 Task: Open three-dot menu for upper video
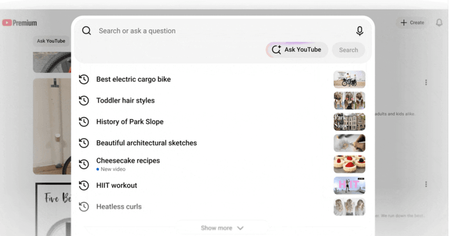point(426,83)
